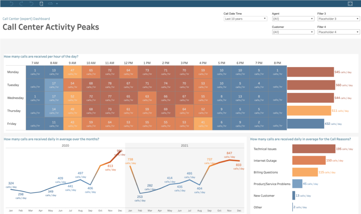Click the Tuesday 560 calls/day bar

tap(310, 85)
